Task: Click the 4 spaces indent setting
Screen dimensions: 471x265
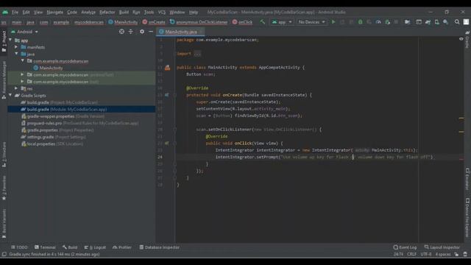Action: tap(443, 254)
